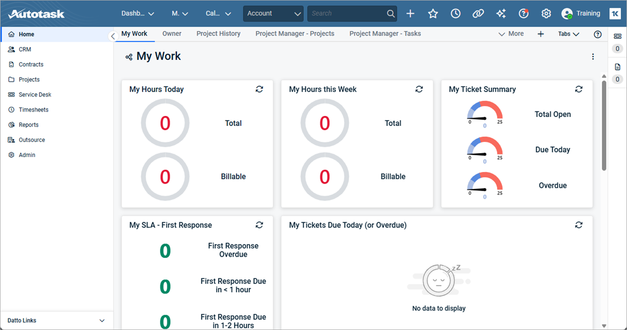This screenshot has width=627, height=330.
Task: Open the global create (plus) menu
Action: pos(410,13)
